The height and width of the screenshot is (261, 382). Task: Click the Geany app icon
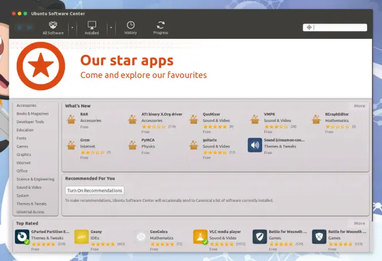point(81,237)
